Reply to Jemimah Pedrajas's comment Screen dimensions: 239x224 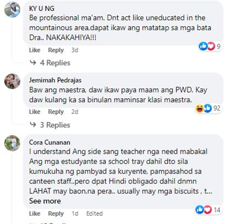(56, 112)
